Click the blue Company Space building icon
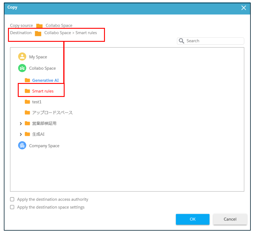Image resolution: width=254 pixels, height=233 pixels. [22, 146]
